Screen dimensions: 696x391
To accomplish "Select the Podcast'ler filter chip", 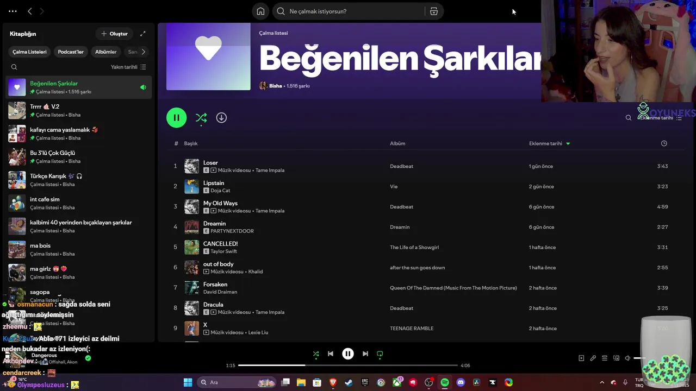I will tap(71, 52).
